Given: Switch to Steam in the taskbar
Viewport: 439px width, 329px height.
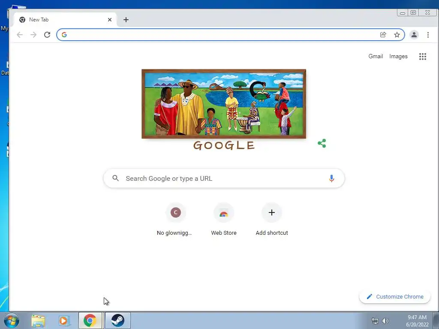Looking at the screenshot, I should tap(117, 320).
